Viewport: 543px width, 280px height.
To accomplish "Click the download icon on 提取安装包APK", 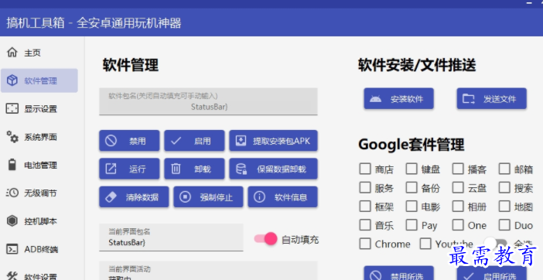I will [x=241, y=141].
